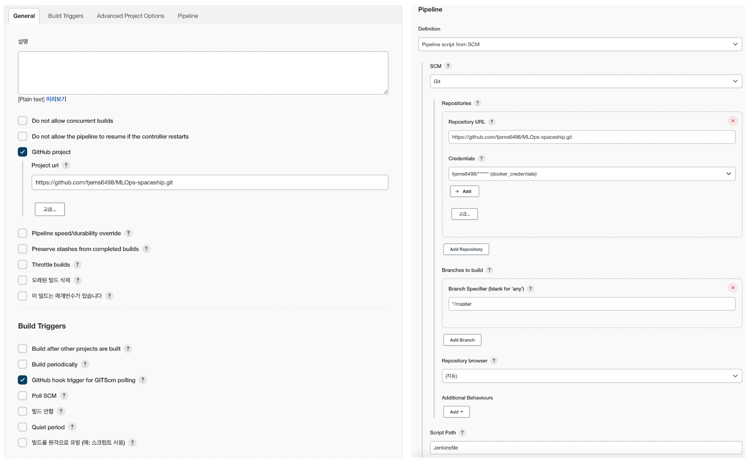
Task: Click the 미리보기 preview link
Action: pyautogui.click(x=56, y=99)
